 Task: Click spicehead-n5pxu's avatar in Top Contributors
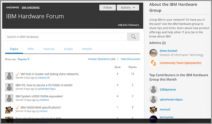pyautogui.click(x=153, y=99)
